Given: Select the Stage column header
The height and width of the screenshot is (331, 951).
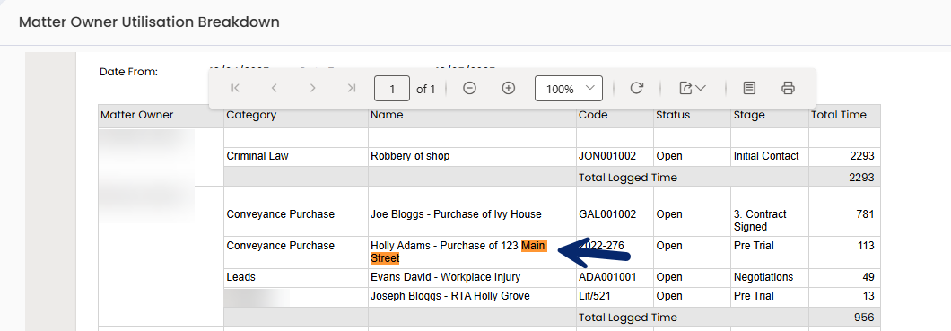Looking at the screenshot, I should click(749, 116).
